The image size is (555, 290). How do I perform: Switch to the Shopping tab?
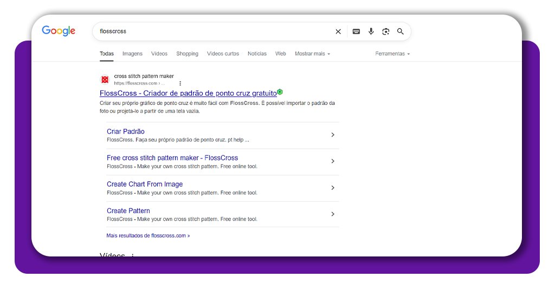187,54
